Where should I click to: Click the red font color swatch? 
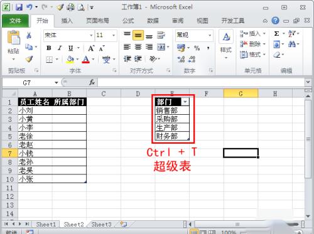[86, 60]
